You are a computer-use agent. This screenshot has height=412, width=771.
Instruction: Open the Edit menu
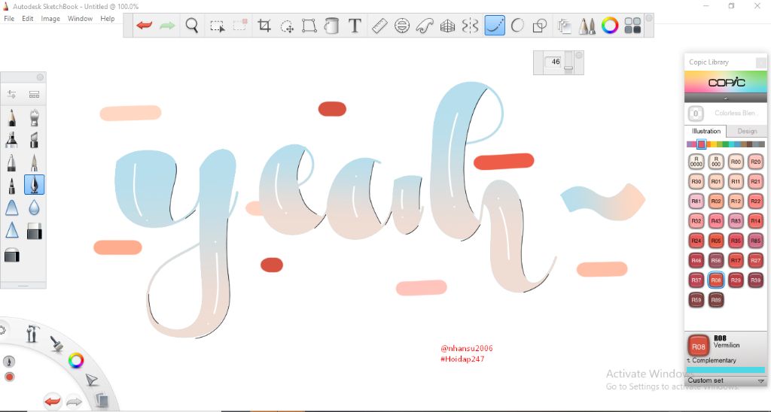(x=28, y=19)
